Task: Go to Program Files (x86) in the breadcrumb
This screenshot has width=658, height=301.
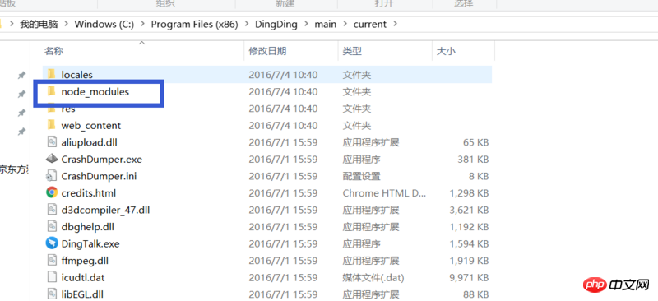Action: pos(194,25)
